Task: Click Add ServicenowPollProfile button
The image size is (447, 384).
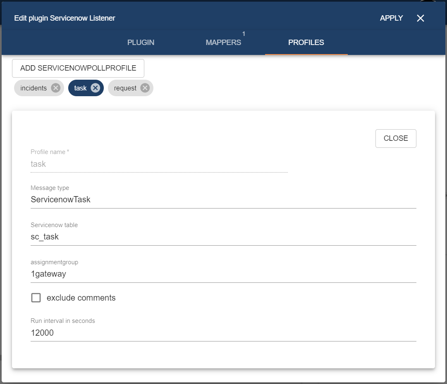Action: [x=78, y=68]
